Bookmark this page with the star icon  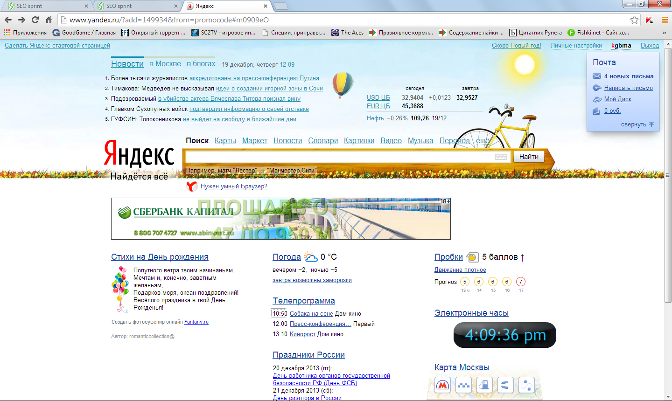[634, 20]
